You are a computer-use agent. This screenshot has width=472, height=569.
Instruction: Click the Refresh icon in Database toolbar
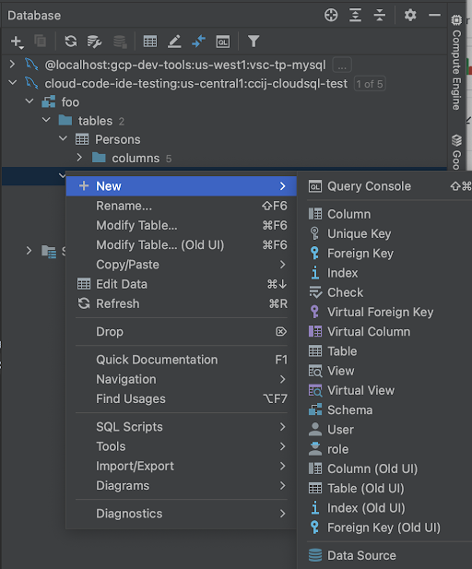71,41
